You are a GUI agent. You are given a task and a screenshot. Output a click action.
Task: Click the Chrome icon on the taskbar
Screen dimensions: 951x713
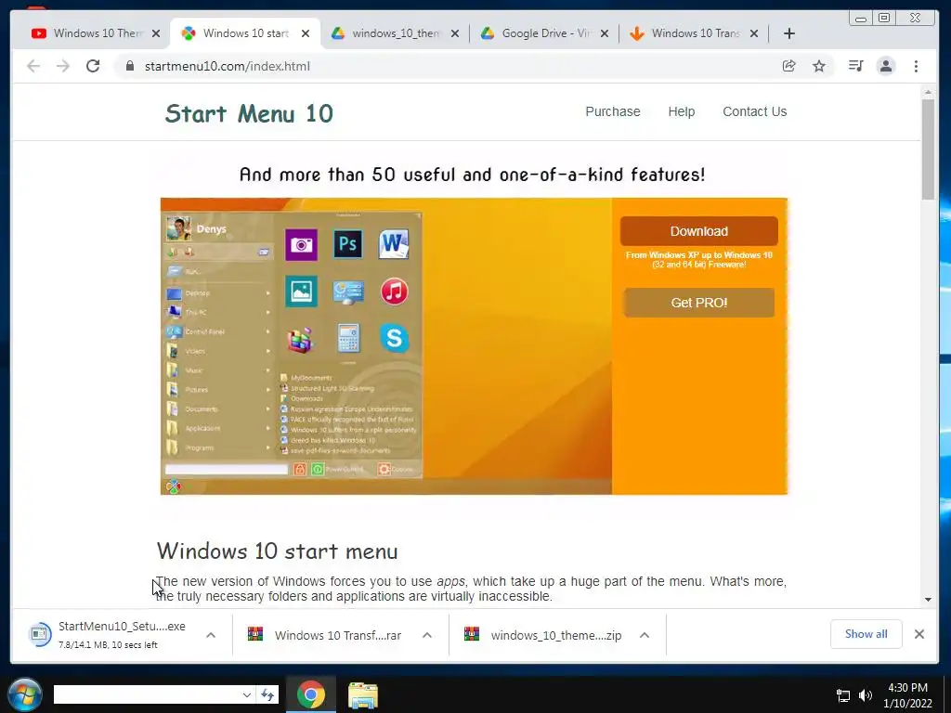tap(310, 694)
